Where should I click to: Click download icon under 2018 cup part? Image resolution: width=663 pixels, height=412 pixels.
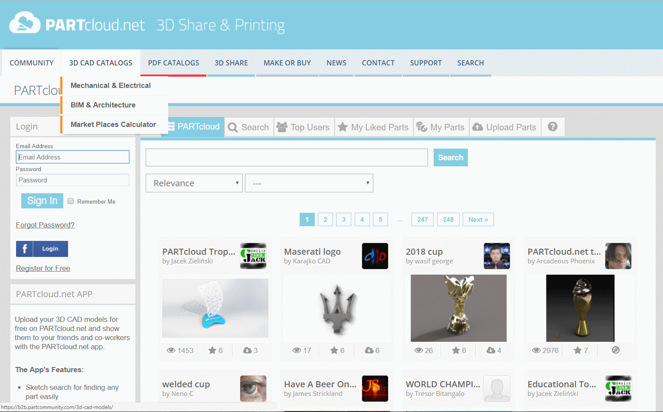pyautogui.click(x=491, y=350)
